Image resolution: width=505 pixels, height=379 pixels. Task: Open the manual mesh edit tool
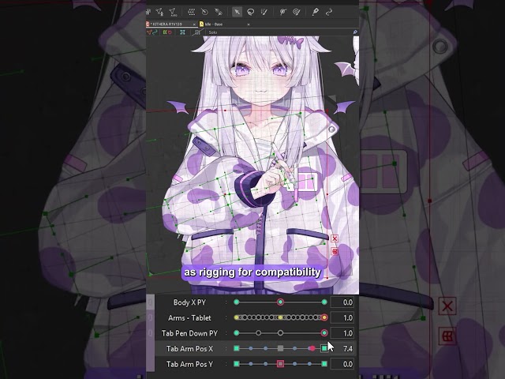coord(159,13)
